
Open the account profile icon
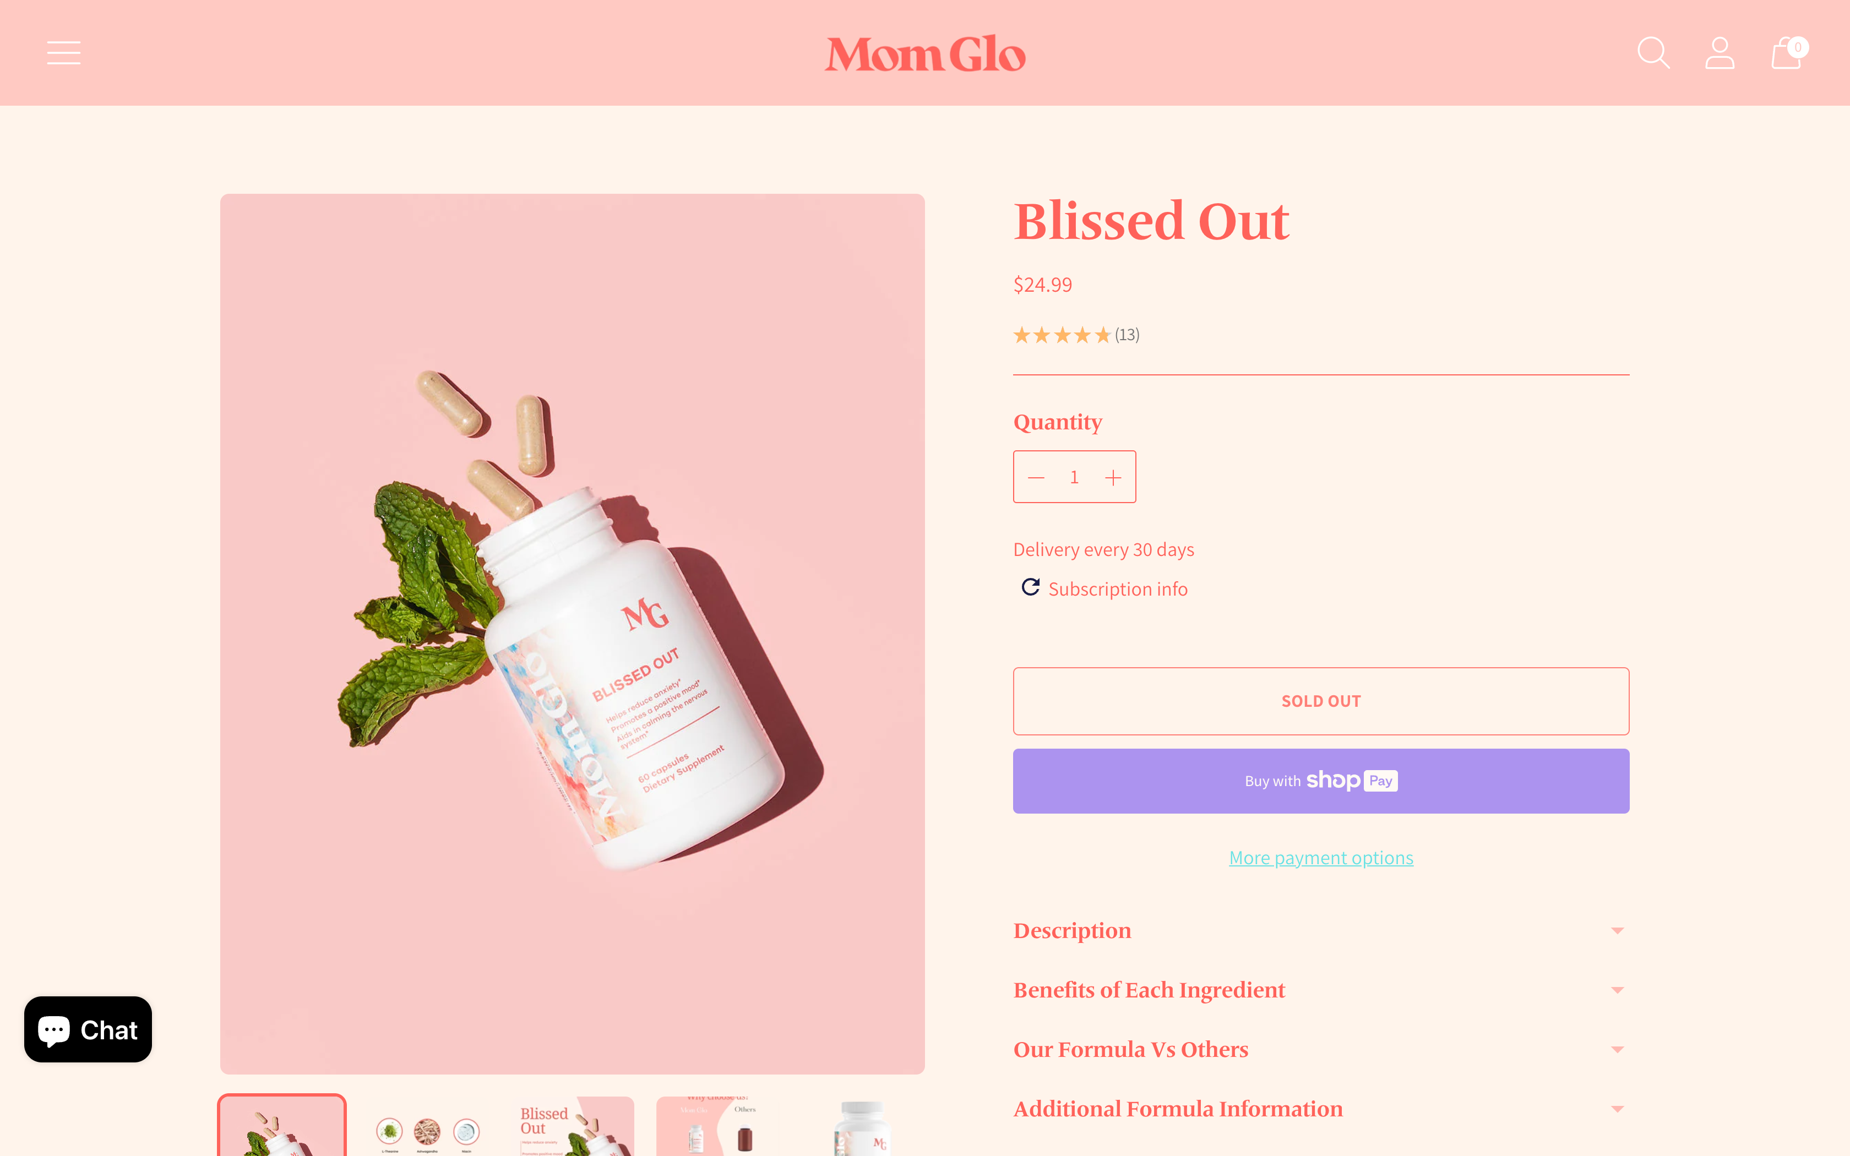pos(1720,53)
